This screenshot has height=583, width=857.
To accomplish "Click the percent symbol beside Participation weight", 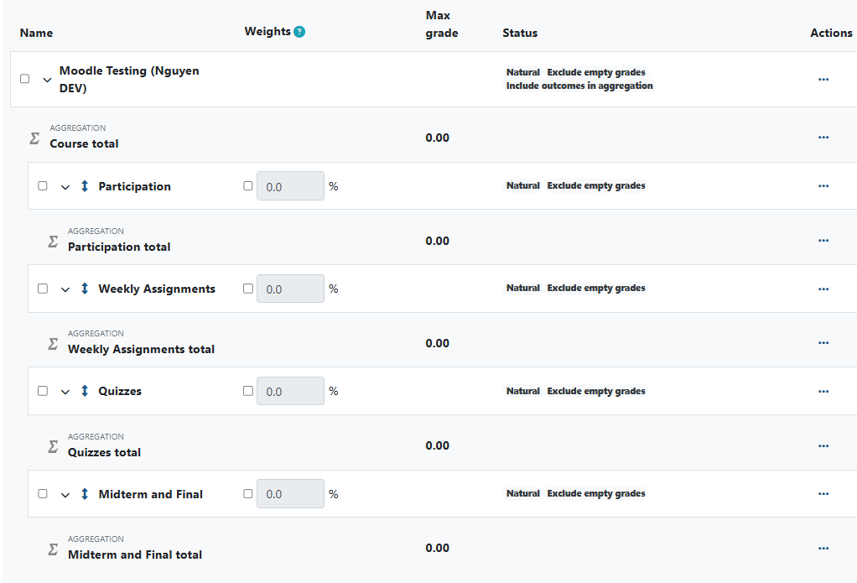I will click(x=333, y=185).
